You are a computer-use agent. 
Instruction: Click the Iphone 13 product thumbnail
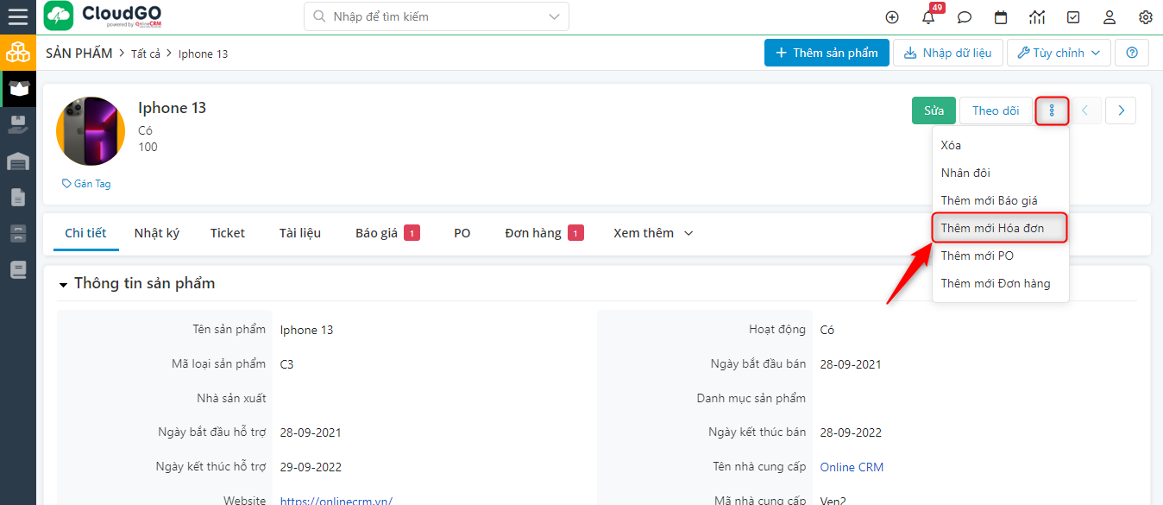click(x=91, y=131)
